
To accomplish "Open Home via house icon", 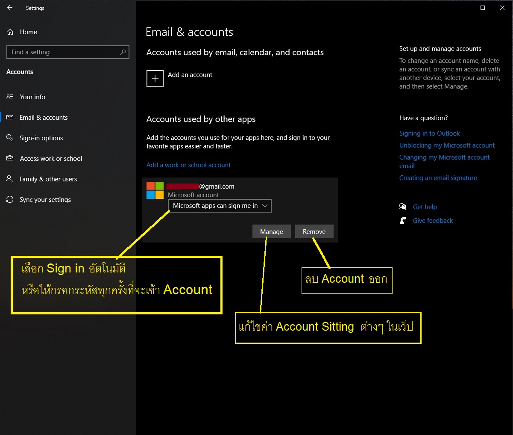I will [11, 32].
